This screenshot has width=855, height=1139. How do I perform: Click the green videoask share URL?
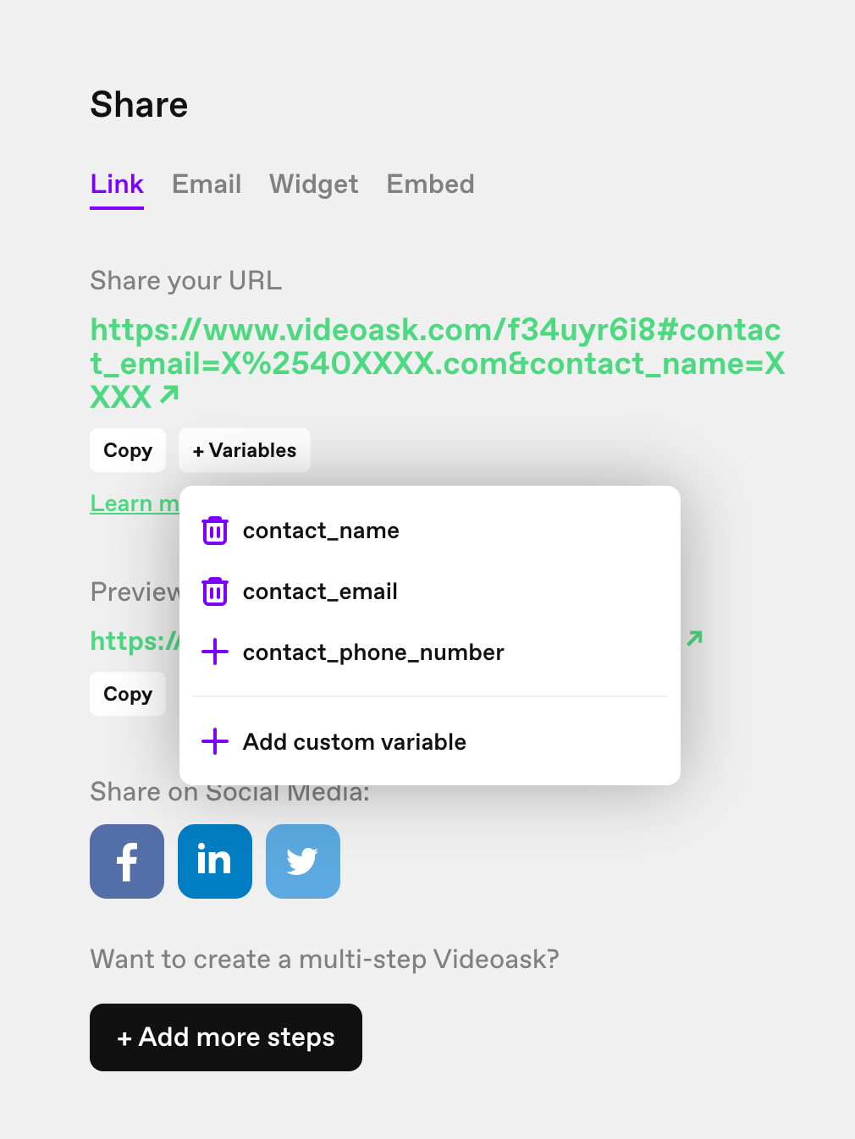click(x=437, y=363)
